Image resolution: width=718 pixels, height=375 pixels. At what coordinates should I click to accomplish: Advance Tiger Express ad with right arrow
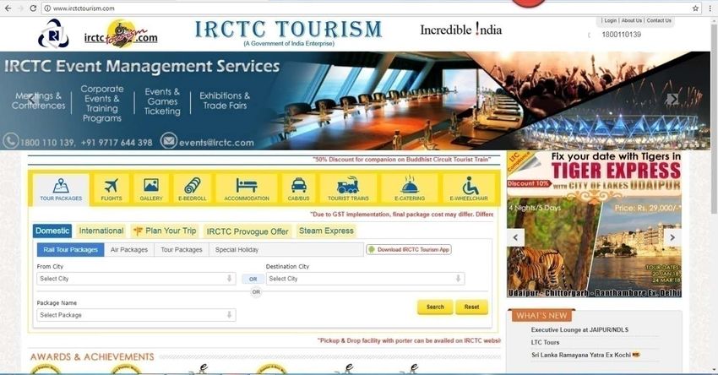point(672,237)
